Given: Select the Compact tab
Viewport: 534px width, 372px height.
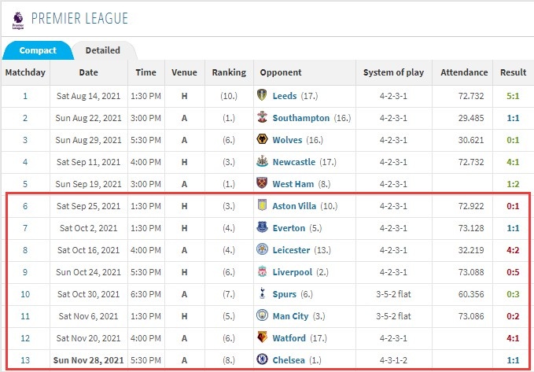Looking at the screenshot, I should click(x=38, y=50).
